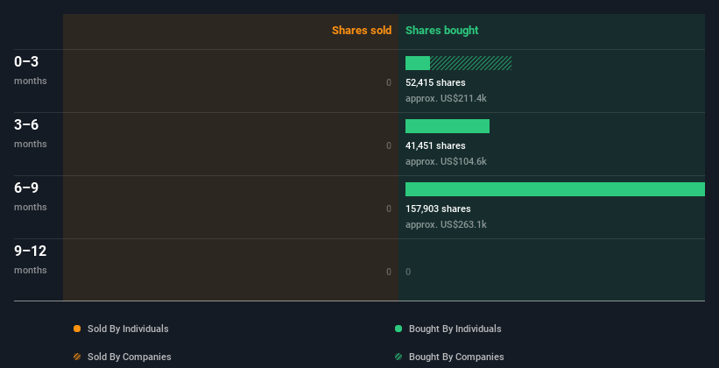This screenshot has height=368, width=719.
Task: Click the green Bought By Individuals legend dot
Action: [x=398, y=329]
